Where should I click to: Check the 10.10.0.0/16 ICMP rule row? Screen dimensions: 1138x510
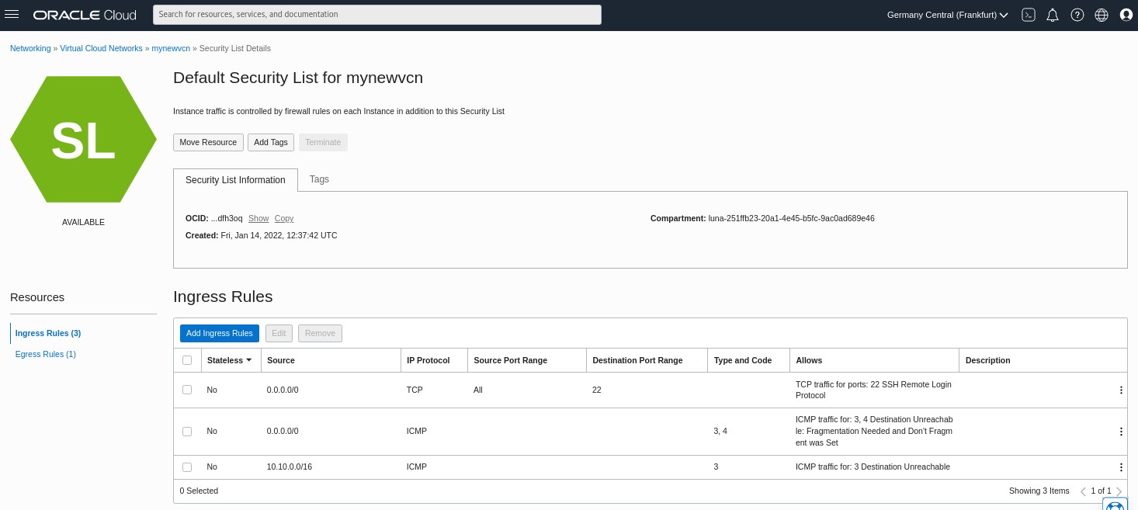pyautogui.click(x=187, y=467)
